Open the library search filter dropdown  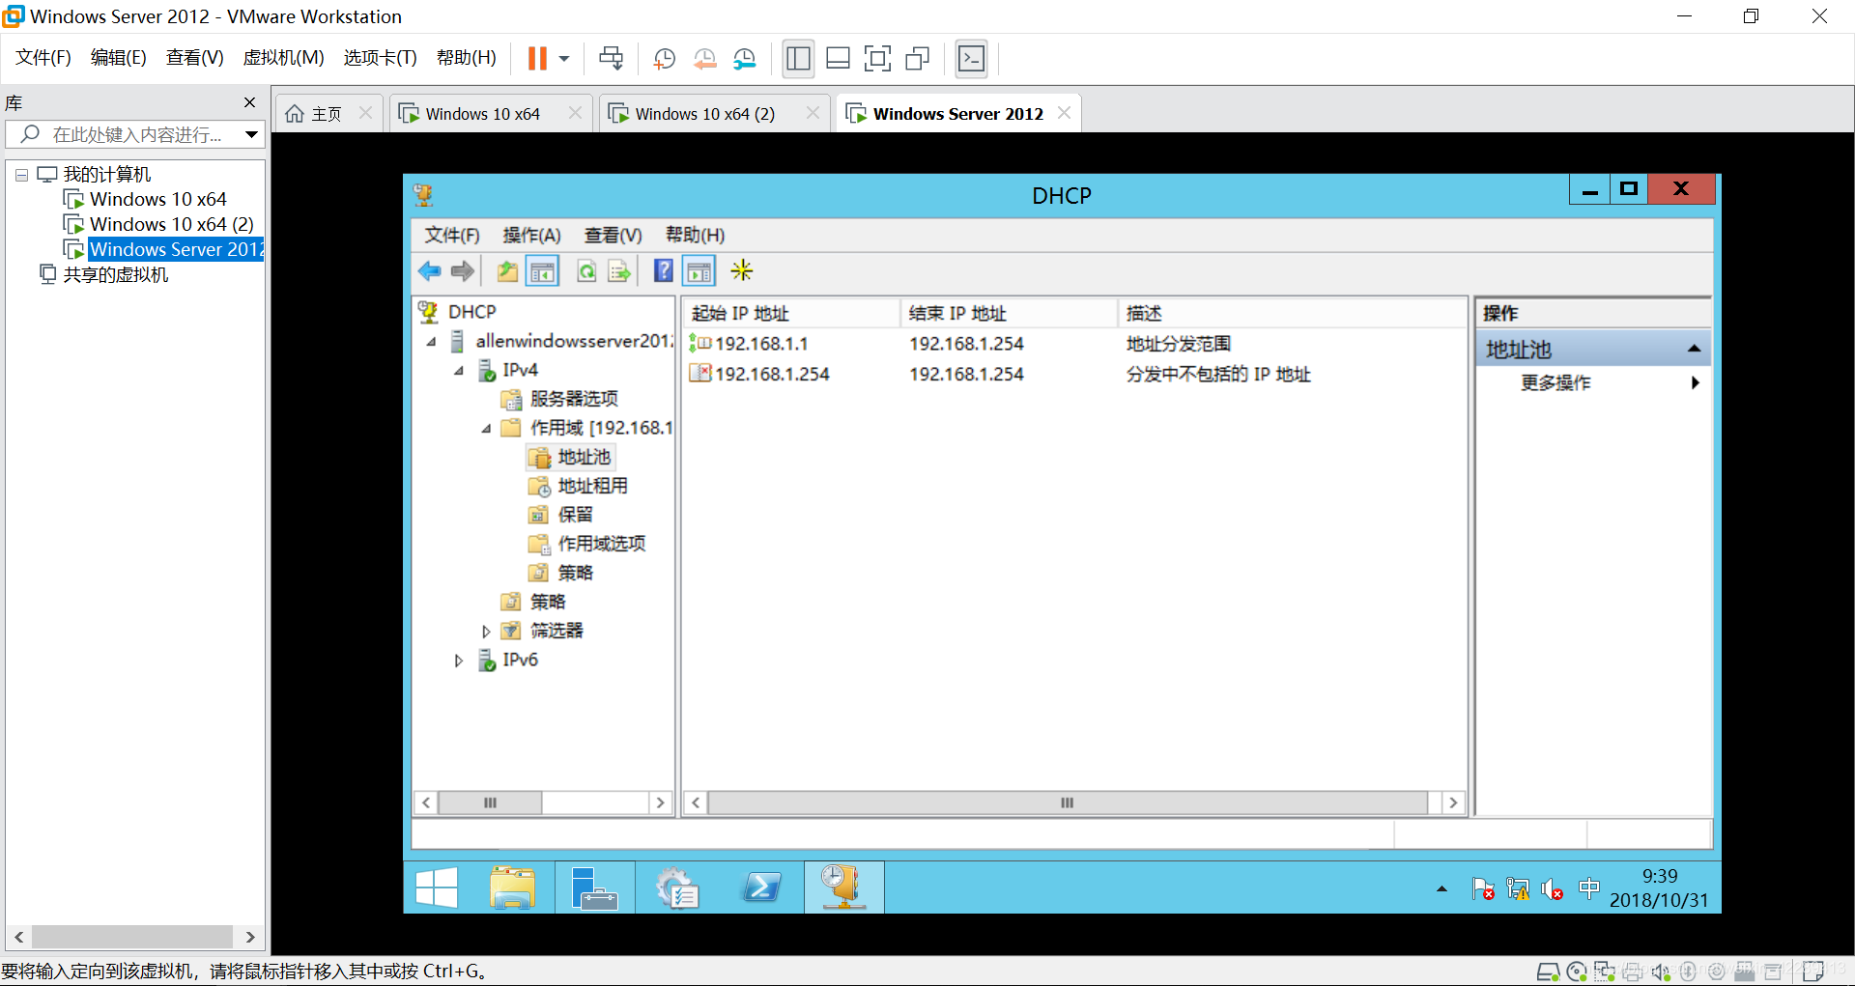(x=251, y=134)
